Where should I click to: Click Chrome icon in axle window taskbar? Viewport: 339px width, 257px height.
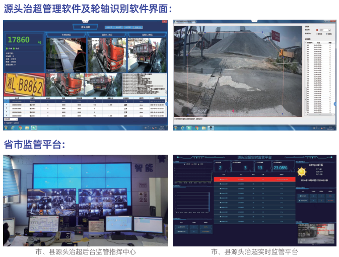[x=197, y=128]
